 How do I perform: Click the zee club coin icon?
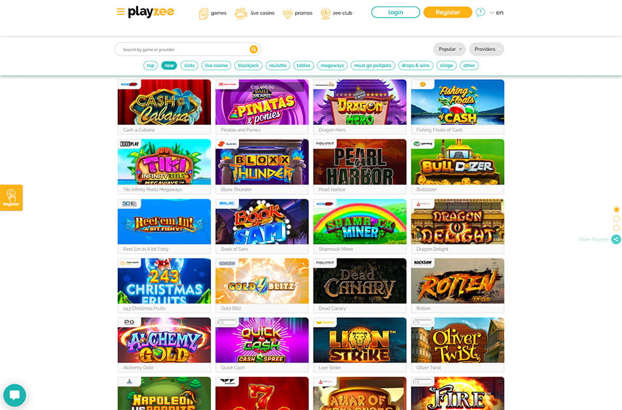point(325,13)
